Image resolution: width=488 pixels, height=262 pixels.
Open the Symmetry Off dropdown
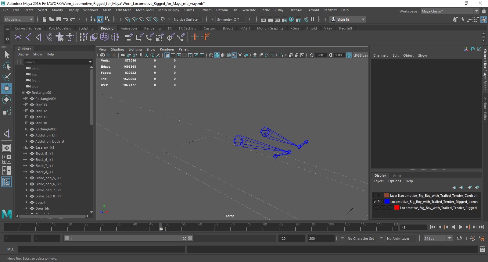pyautogui.click(x=231, y=19)
